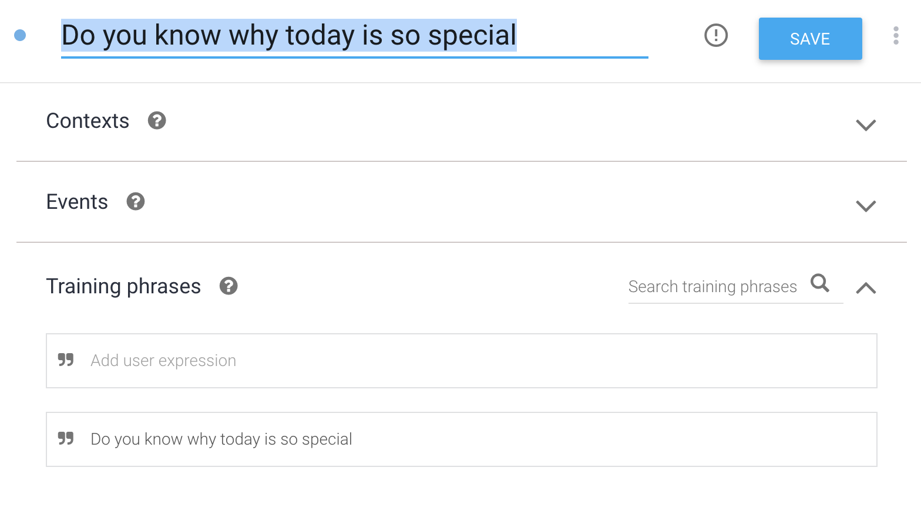Viewport: 921px width, 508px height.
Task: Click the Contexts section heading
Action: point(88,121)
